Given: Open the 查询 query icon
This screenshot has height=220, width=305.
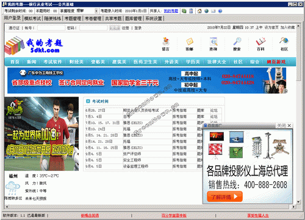Looking at the screenshot, I should [x=213, y=44].
